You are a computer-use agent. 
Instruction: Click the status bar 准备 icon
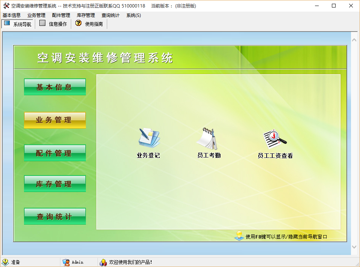pyautogui.click(x=5, y=262)
